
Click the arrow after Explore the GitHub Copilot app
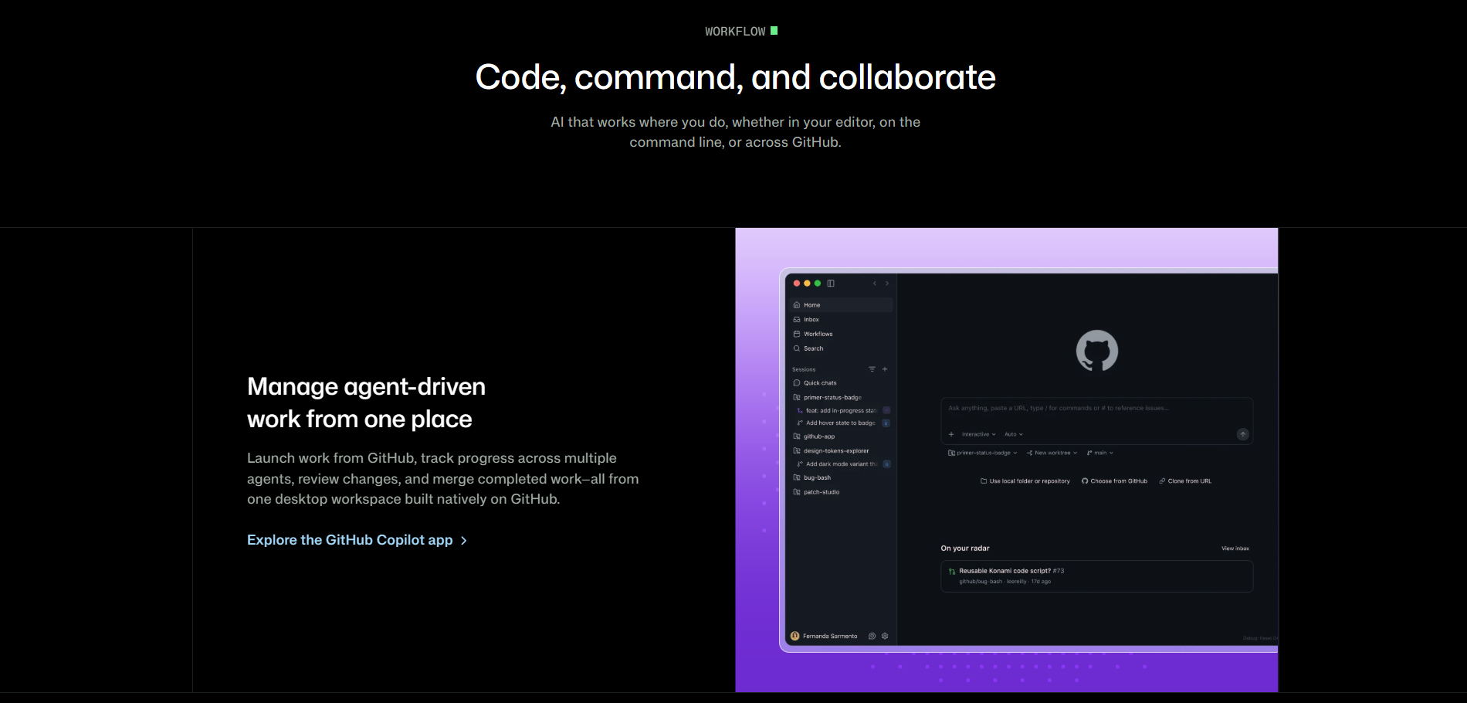coord(464,541)
